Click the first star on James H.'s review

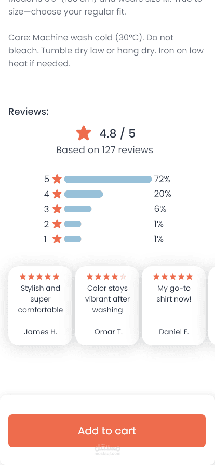(x=23, y=277)
